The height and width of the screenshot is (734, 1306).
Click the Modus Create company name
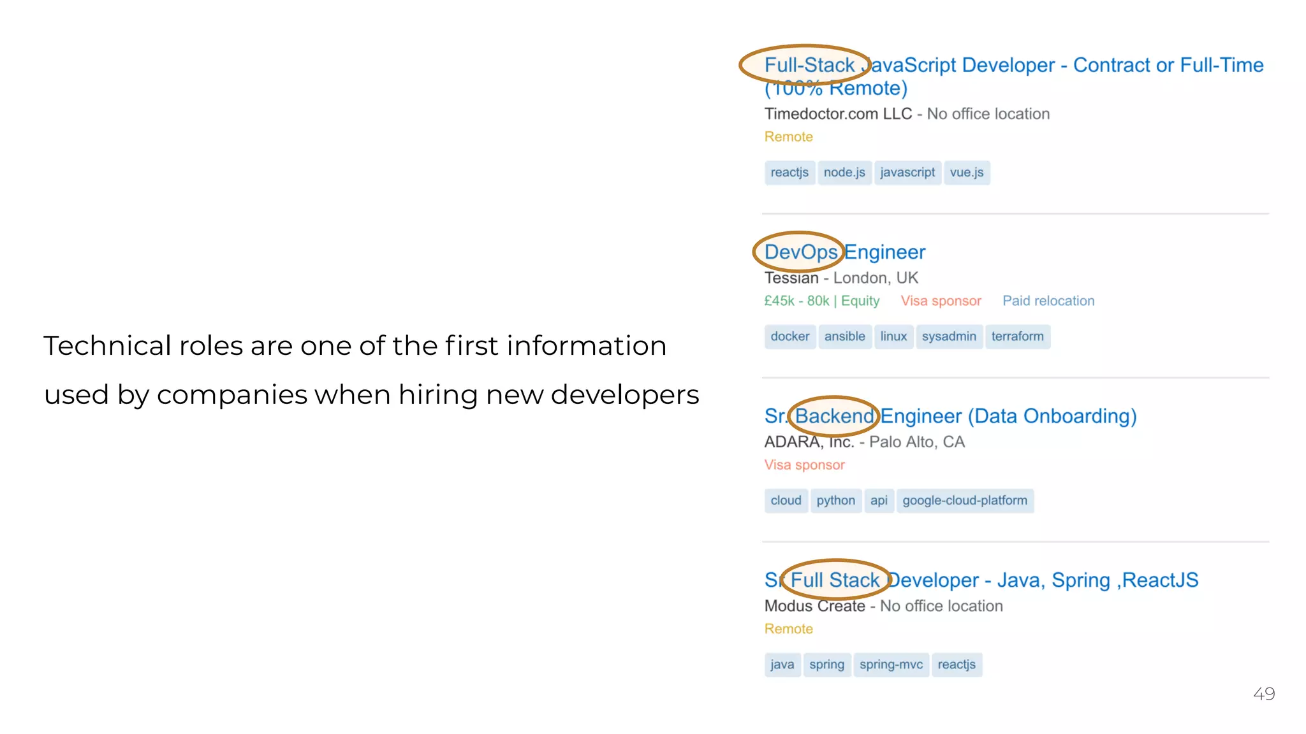pyautogui.click(x=814, y=606)
